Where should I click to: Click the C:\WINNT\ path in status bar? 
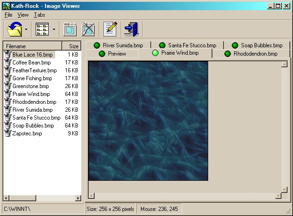17,209
